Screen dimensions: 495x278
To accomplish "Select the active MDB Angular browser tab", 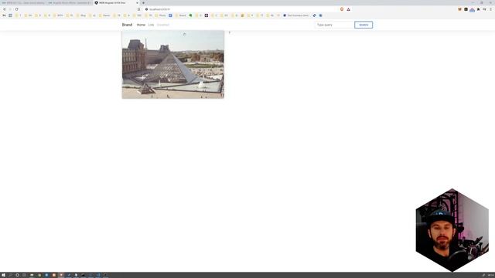I will (x=116, y=3).
